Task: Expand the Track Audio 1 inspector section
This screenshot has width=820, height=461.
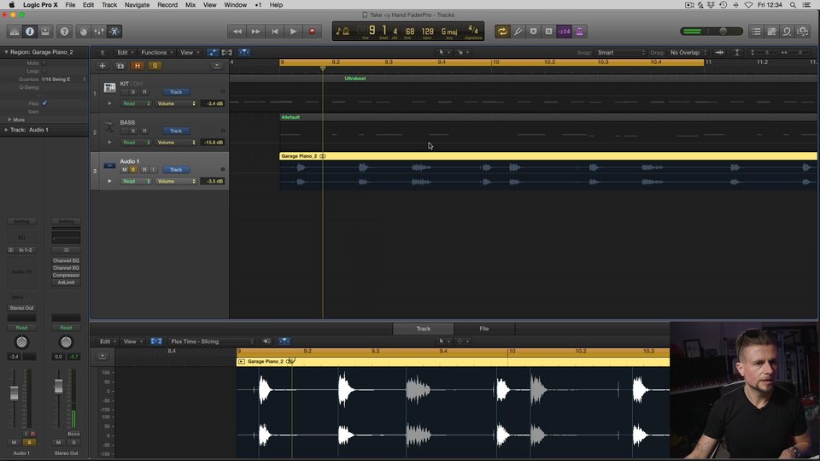Action: tap(6, 130)
